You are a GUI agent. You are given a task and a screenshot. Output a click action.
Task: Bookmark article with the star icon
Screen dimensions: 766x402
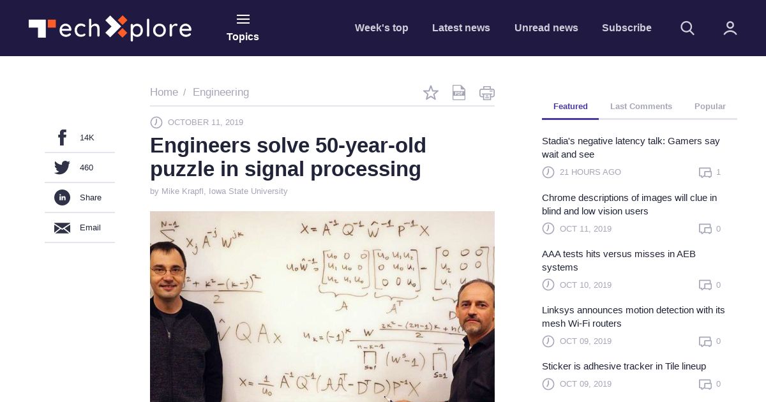(x=431, y=93)
